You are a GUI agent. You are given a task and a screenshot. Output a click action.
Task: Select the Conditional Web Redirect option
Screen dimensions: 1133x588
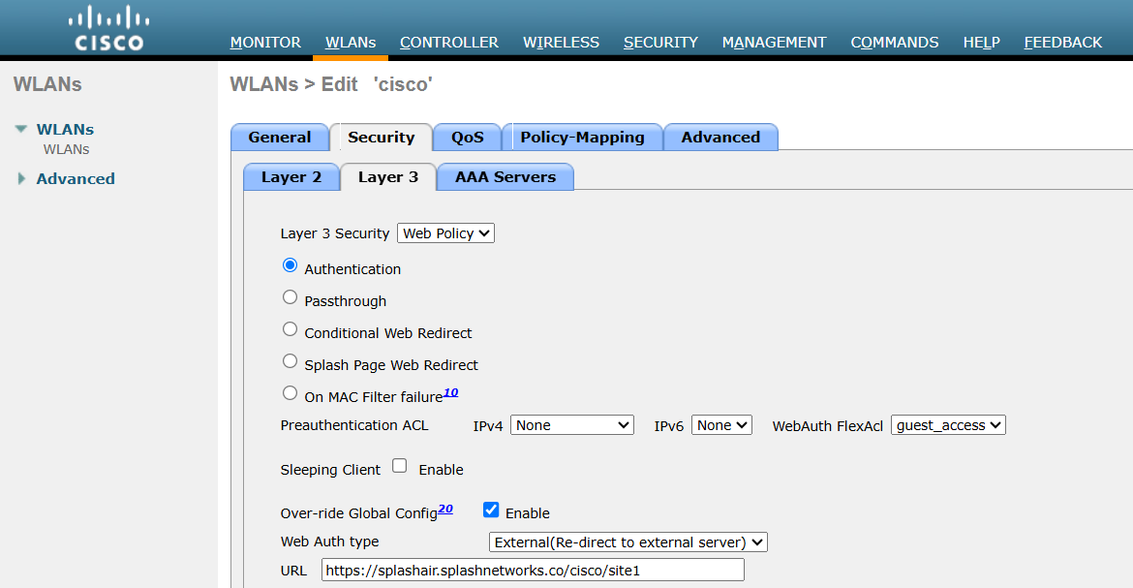coord(290,329)
